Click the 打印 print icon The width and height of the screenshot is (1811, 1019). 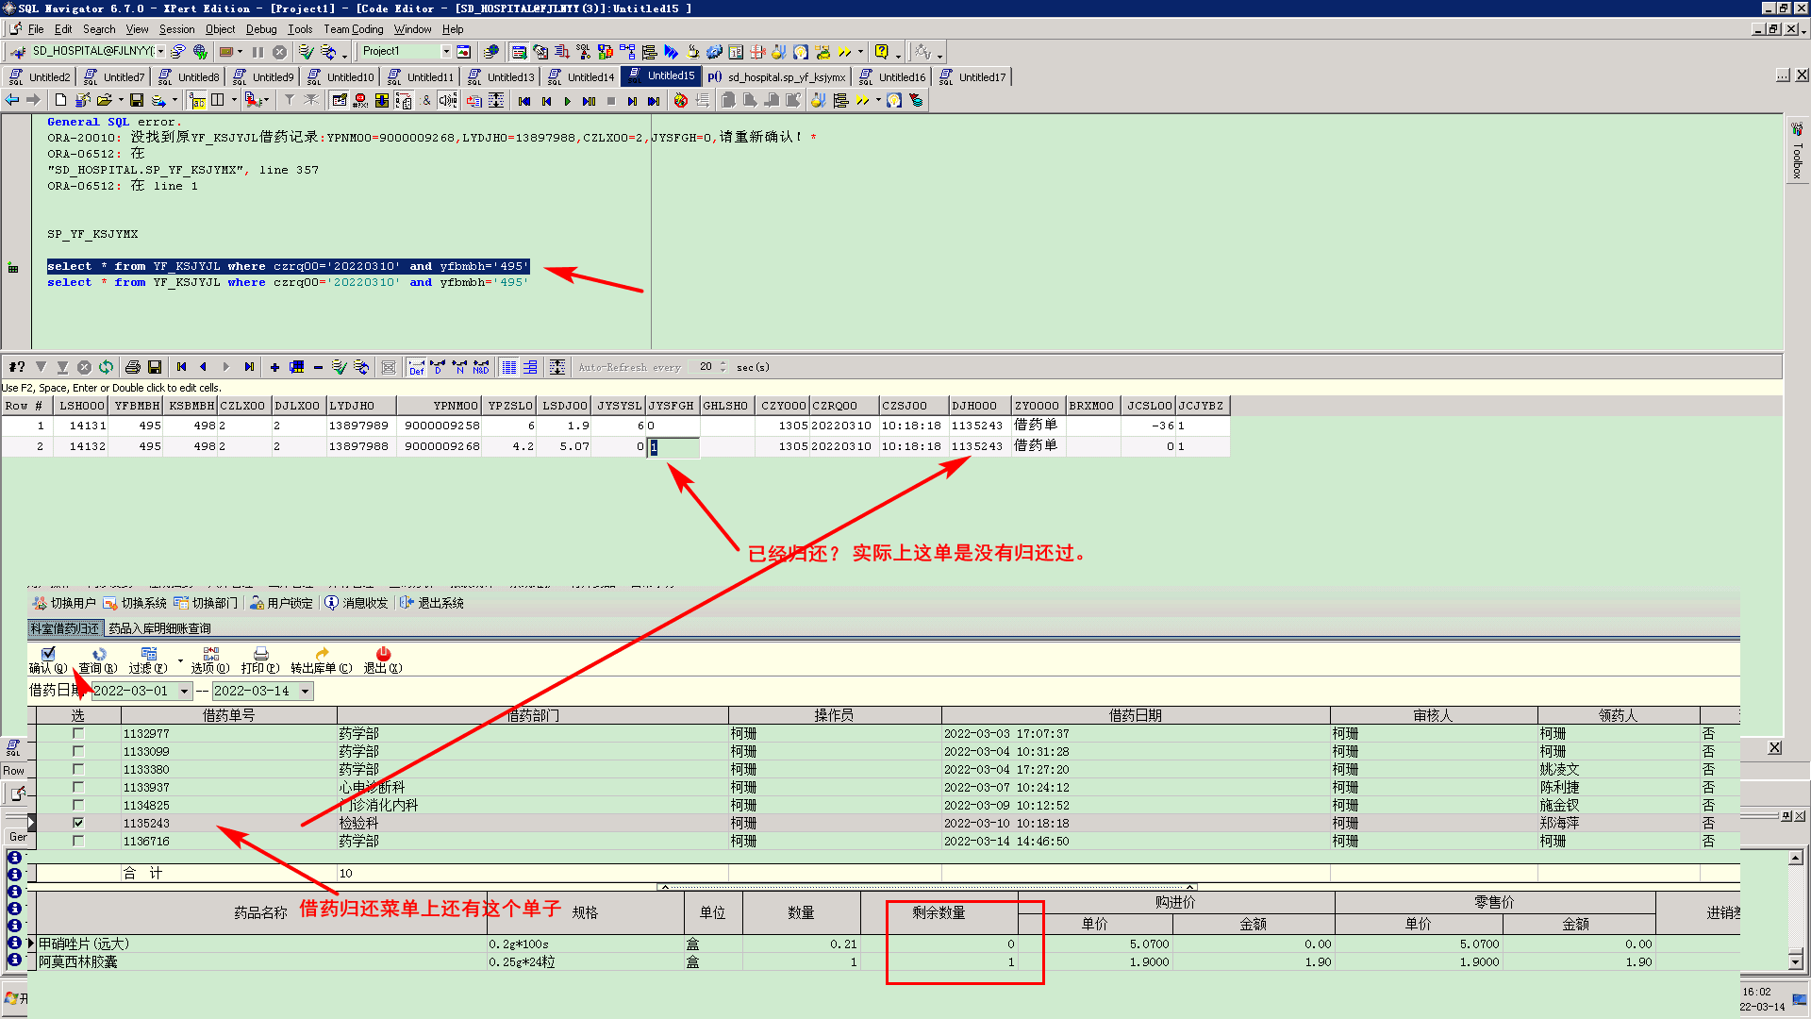pos(260,655)
